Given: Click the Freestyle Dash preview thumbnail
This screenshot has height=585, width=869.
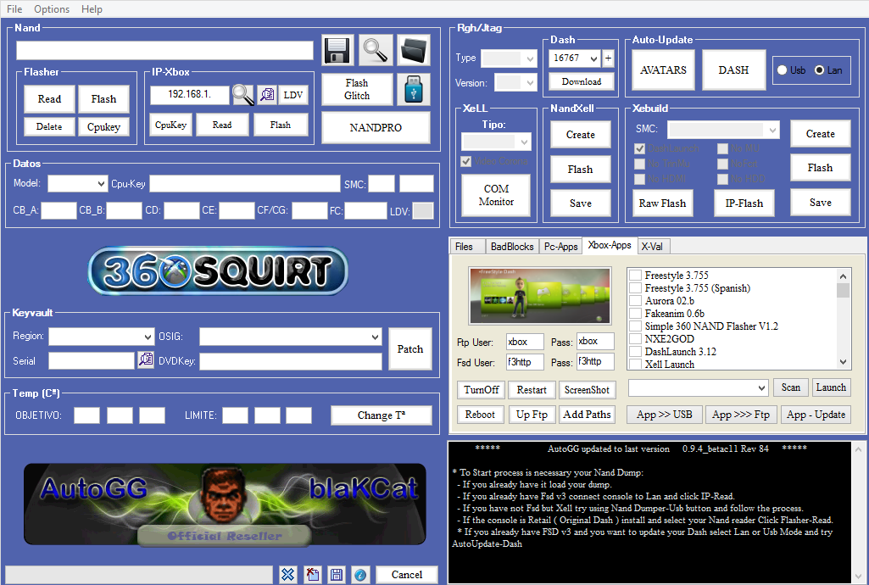Looking at the screenshot, I should click(540, 296).
